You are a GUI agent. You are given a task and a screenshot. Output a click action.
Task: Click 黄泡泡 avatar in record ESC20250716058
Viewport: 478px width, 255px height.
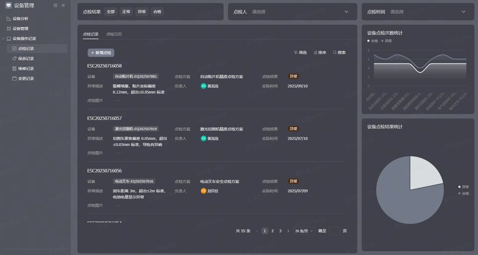click(x=204, y=86)
